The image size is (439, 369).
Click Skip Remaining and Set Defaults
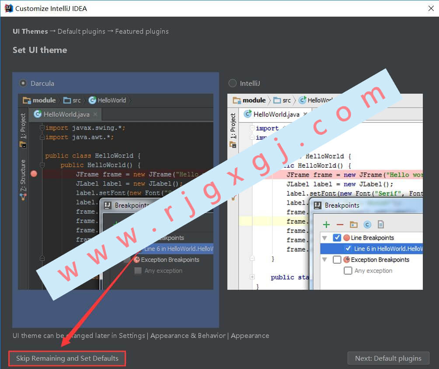tap(67, 358)
